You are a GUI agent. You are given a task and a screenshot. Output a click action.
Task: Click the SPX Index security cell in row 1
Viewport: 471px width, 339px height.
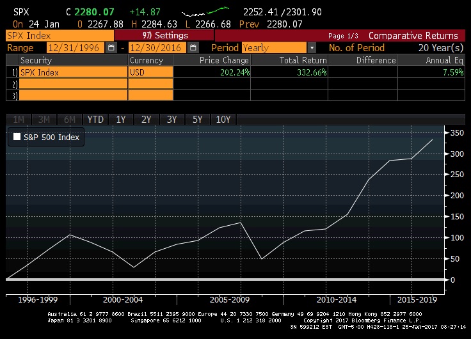pos(74,72)
